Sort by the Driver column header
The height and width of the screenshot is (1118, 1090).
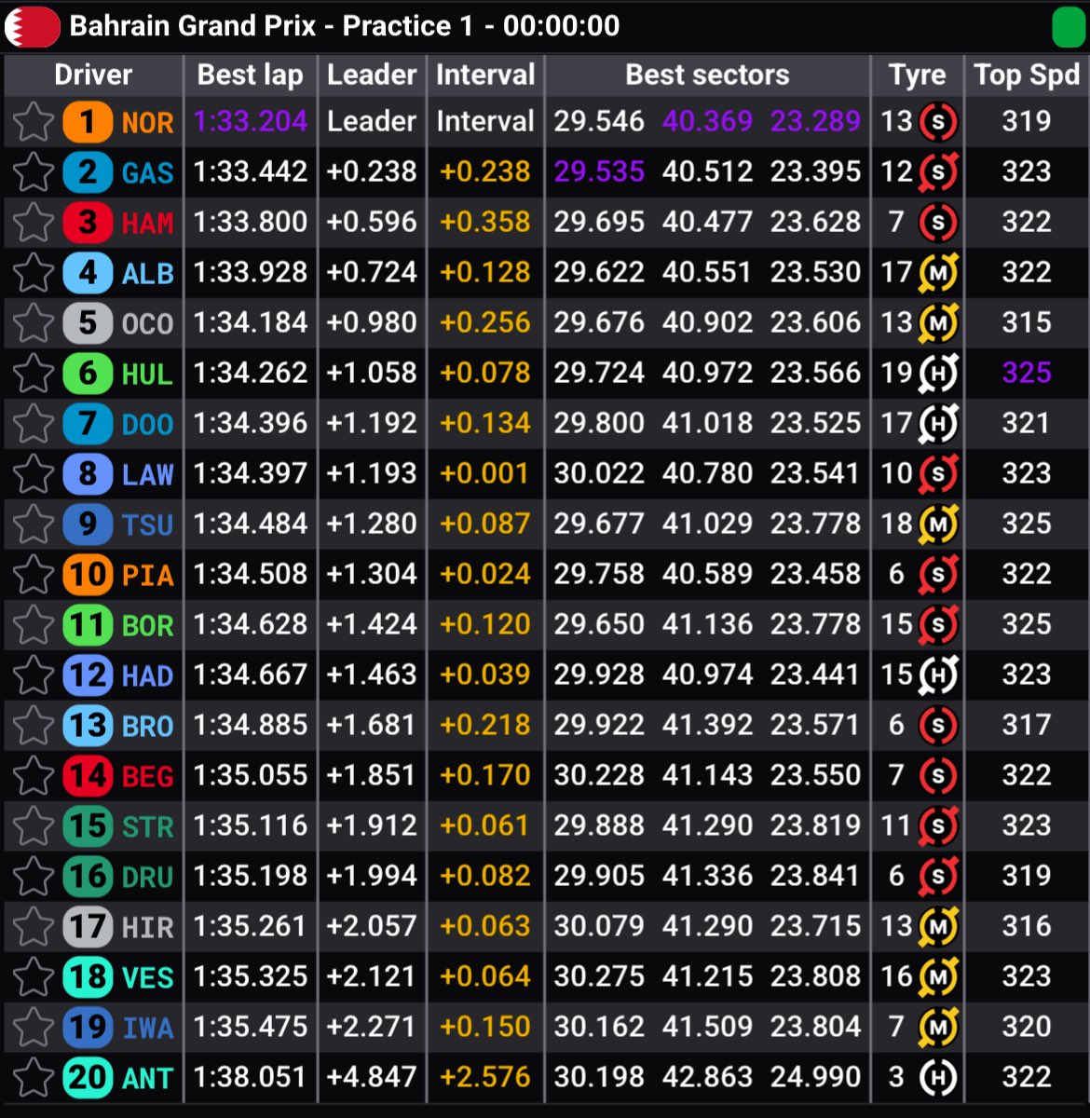[x=93, y=75]
